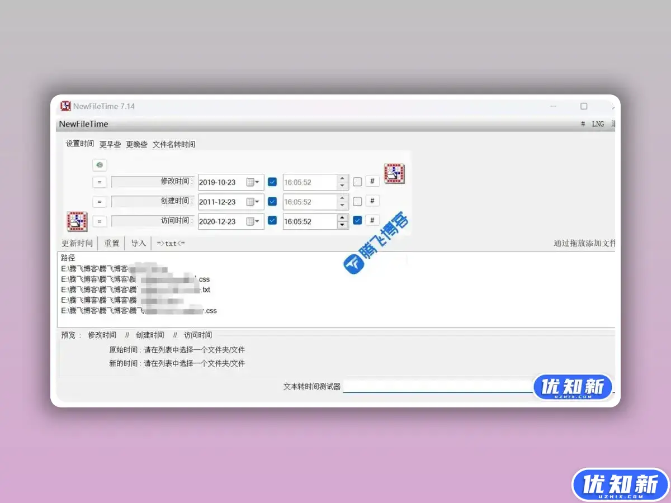Open the calendar dropdown for the 2011-12-23 date
671x503 pixels.
(257, 201)
